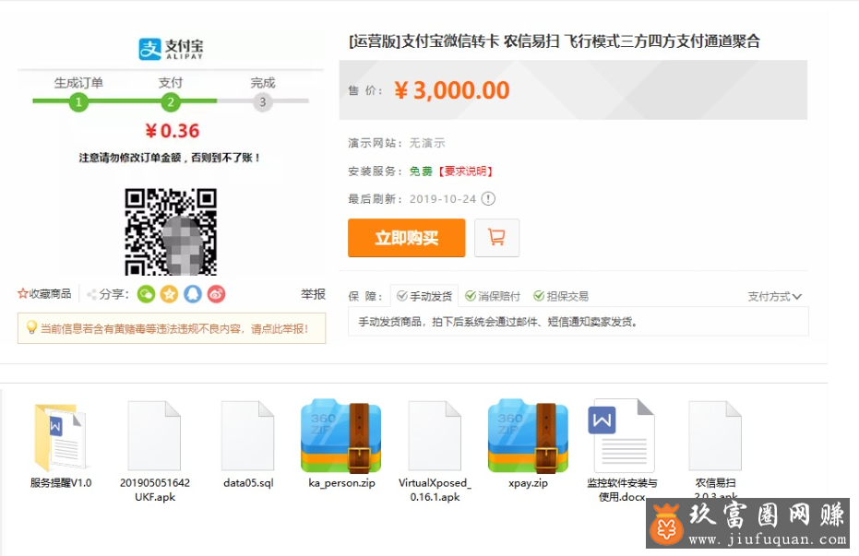Click the 举报 report link

click(x=313, y=294)
